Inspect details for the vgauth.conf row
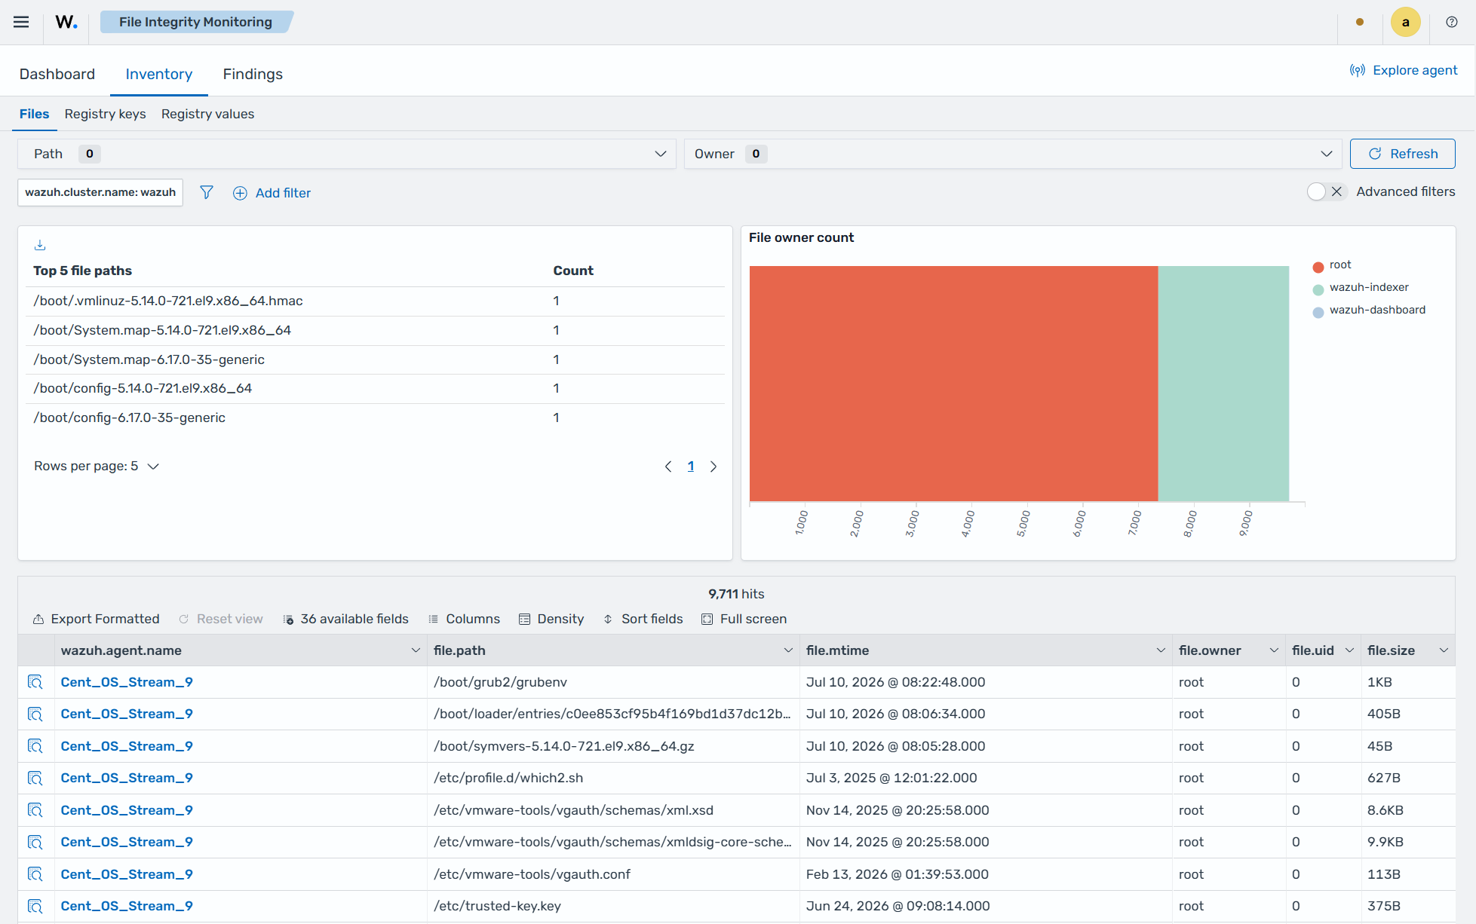 tap(35, 874)
